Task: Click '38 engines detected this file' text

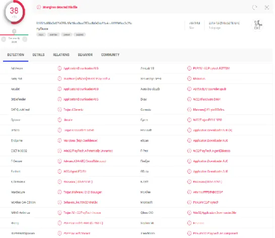Action: [60, 7]
